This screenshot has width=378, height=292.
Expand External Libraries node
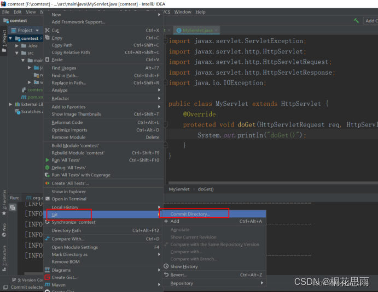click(10, 104)
